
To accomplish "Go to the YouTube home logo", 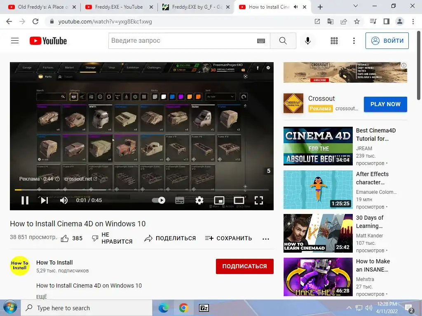I will click(x=48, y=41).
